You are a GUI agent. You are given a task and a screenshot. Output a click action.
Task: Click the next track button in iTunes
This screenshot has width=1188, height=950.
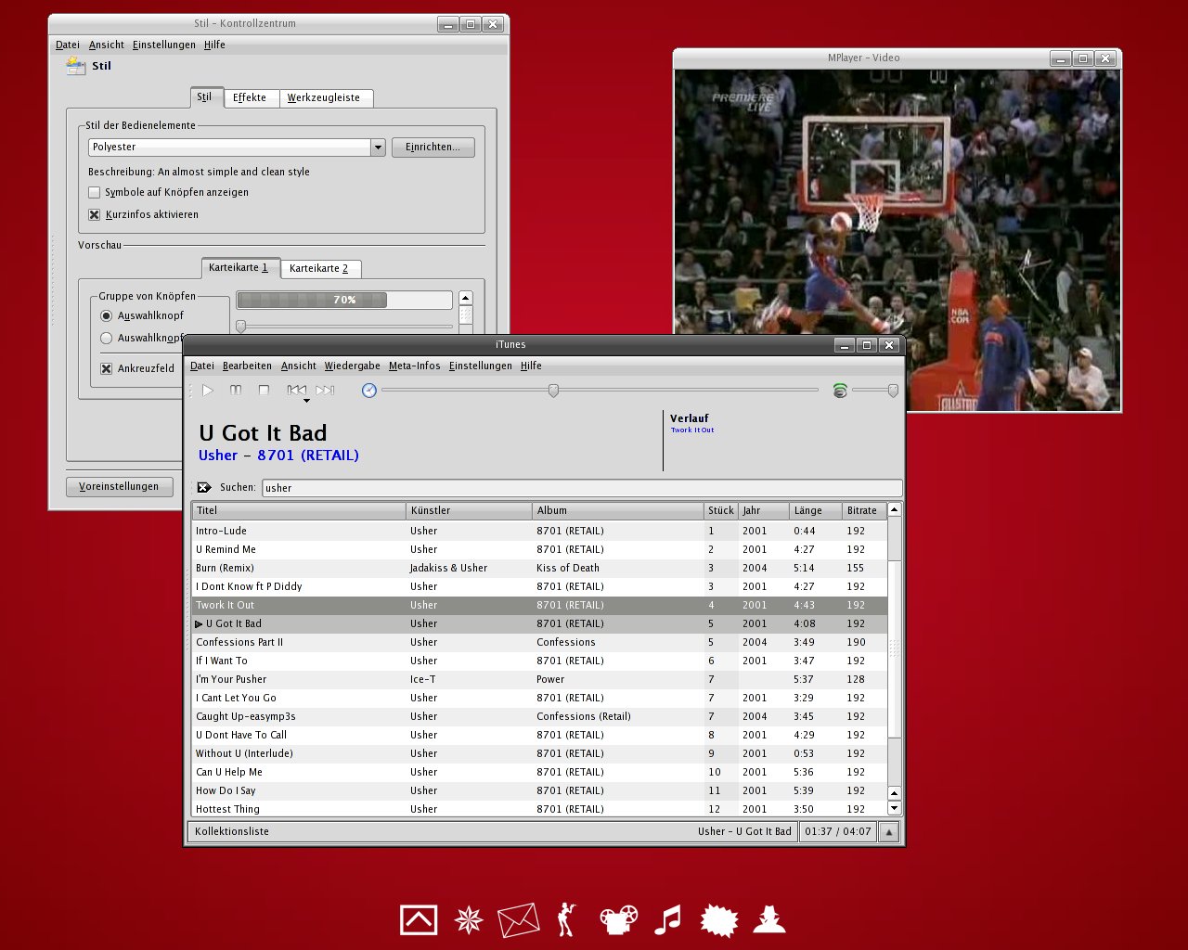(x=324, y=391)
